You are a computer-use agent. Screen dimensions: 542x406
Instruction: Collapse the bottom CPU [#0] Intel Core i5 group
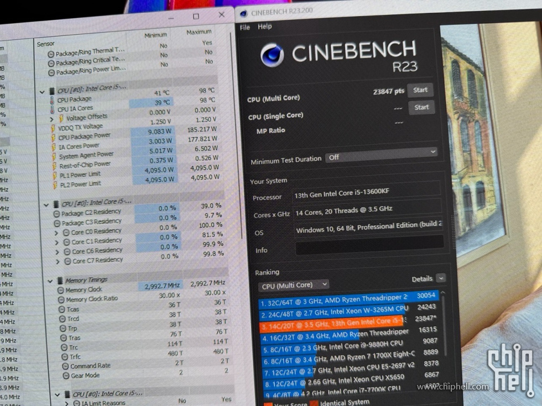pyautogui.click(x=58, y=394)
